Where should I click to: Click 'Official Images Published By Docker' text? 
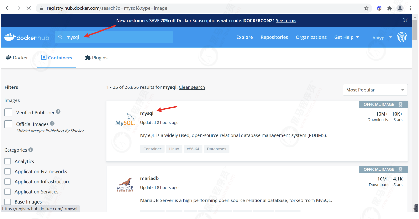(50, 131)
